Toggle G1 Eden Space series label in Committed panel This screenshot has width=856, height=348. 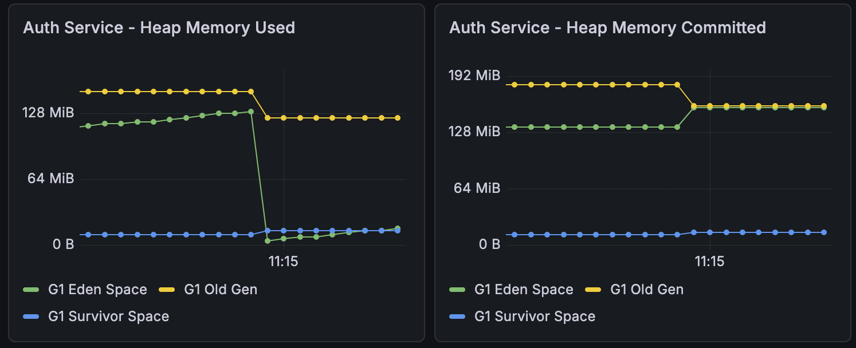(524, 290)
